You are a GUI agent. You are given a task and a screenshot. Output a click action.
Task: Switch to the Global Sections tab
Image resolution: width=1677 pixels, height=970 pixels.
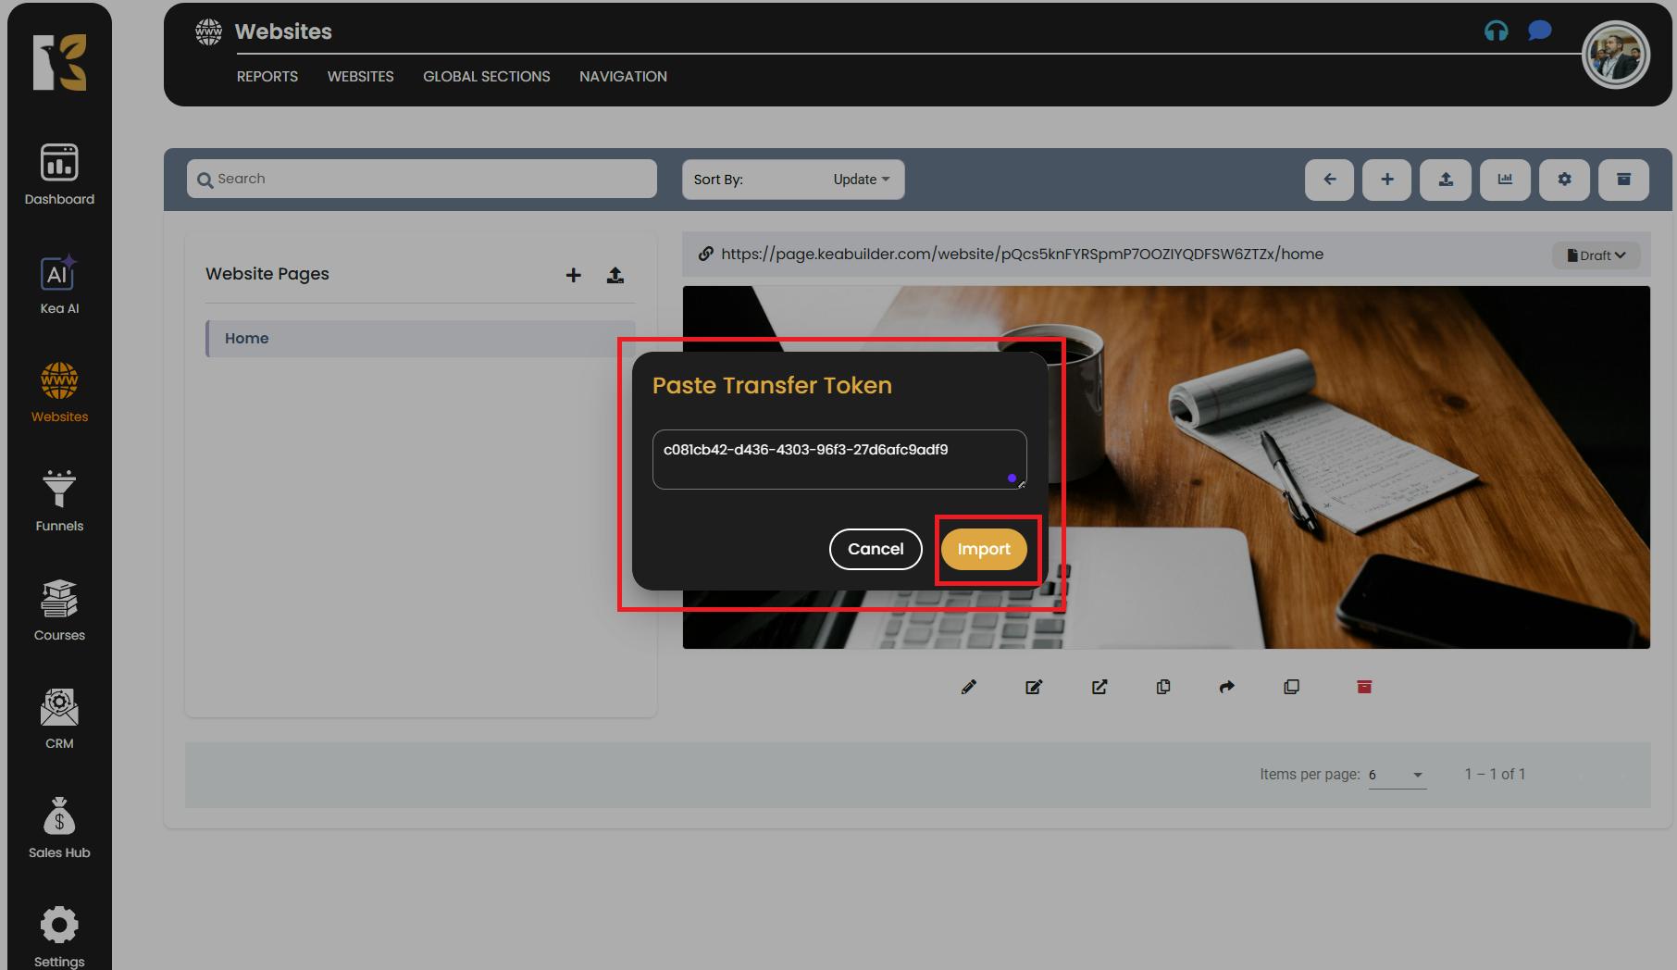click(486, 77)
